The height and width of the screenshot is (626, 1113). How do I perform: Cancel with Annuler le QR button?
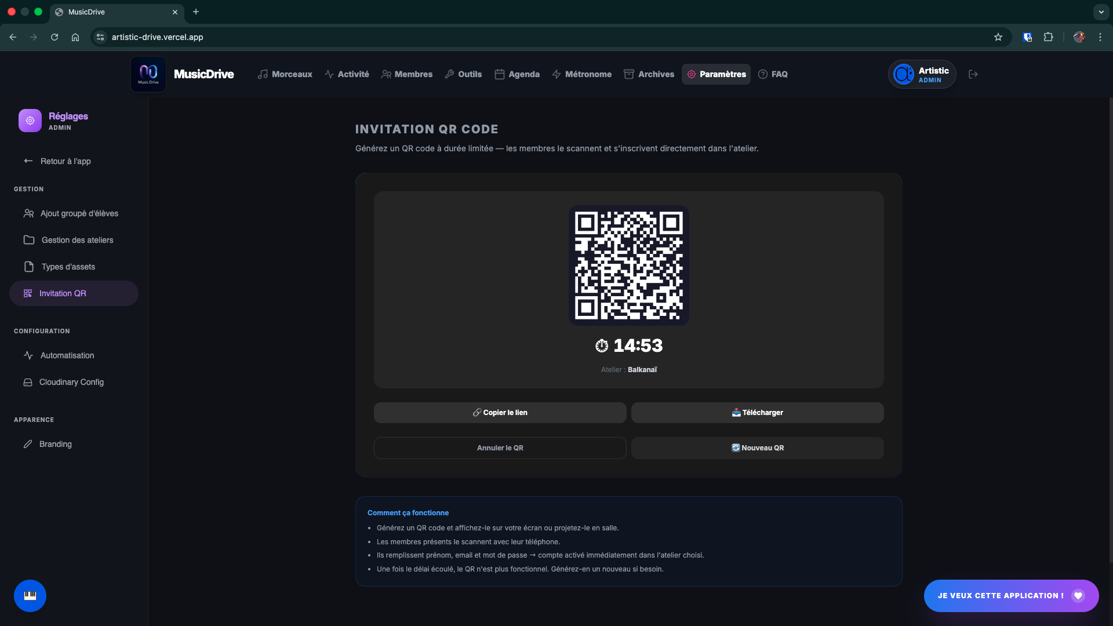pyautogui.click(x=500, y=448)
